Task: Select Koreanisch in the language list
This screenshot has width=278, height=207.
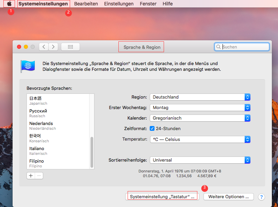Action: pos(58,138)
